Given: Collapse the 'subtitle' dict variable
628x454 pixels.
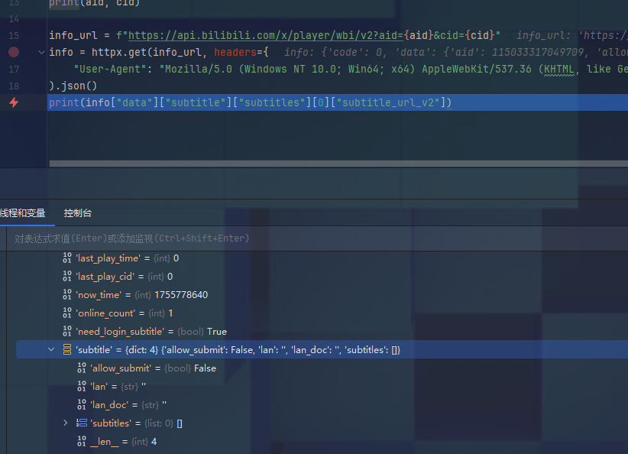Looking at the screenshot, I should (51, 350).
